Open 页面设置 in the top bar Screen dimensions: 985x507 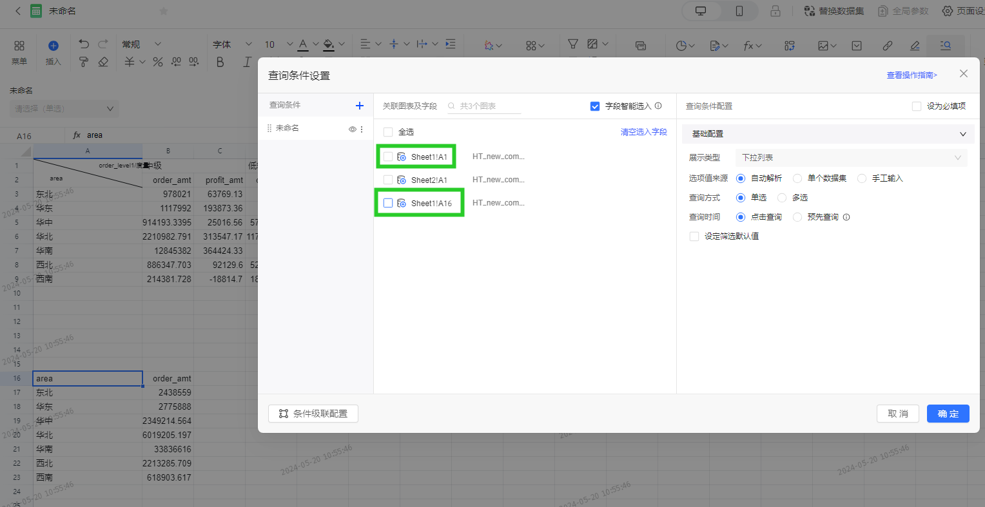click(x=964, y=11)
